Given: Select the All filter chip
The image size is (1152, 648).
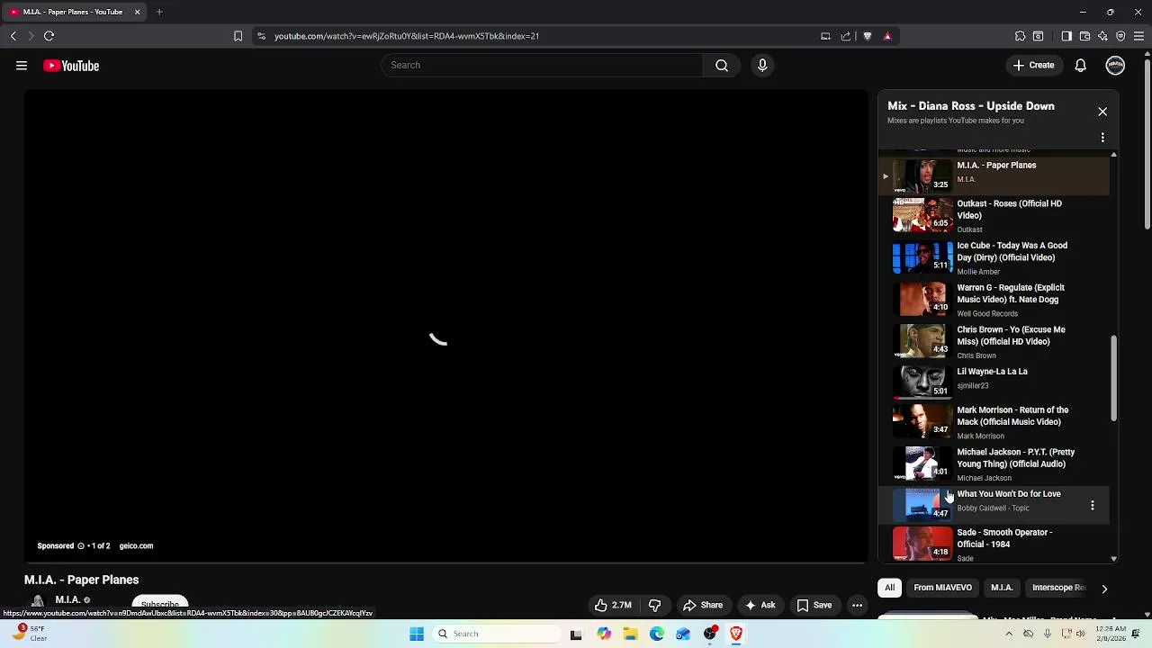Looking at the screenshot, I should pyautogui.click(x=889, y=588).
